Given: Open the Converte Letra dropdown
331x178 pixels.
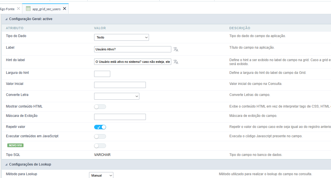Looking at the screenshot, I should [116, 96].
